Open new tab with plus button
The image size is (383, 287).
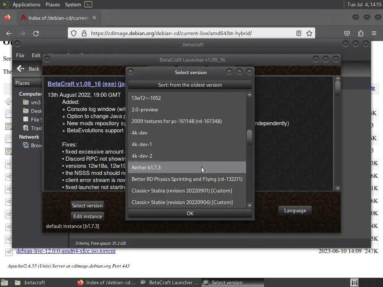coord(108,18)
